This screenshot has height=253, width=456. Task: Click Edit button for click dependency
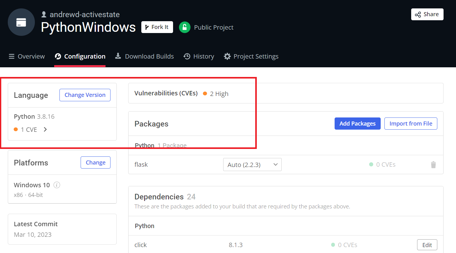click(427, 245)
